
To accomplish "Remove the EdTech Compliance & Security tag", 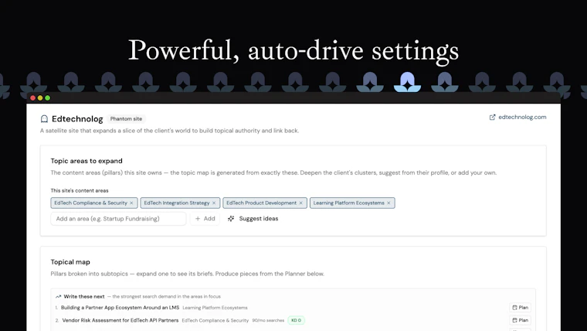I will point(131,203).
